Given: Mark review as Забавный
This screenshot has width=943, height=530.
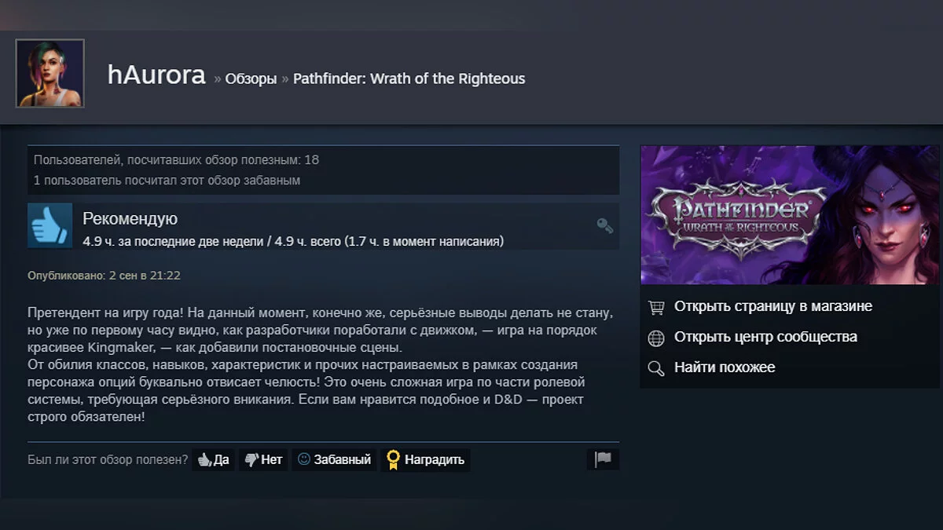Looking at the screenshot, I should (x=334, y=459).
